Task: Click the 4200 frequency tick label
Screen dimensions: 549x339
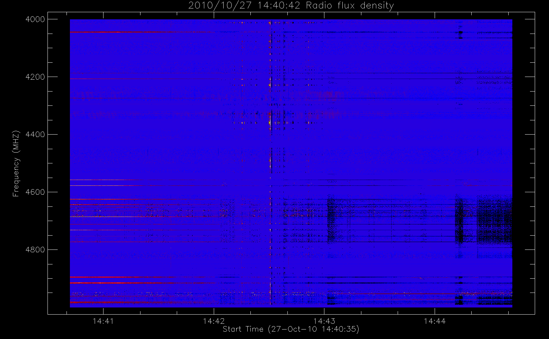Action: tap(35, 77)
